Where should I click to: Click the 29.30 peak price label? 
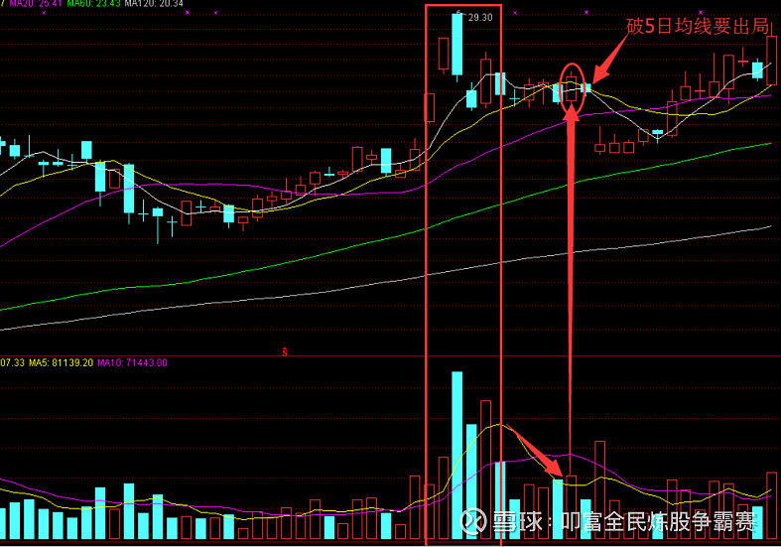[479, 17]
